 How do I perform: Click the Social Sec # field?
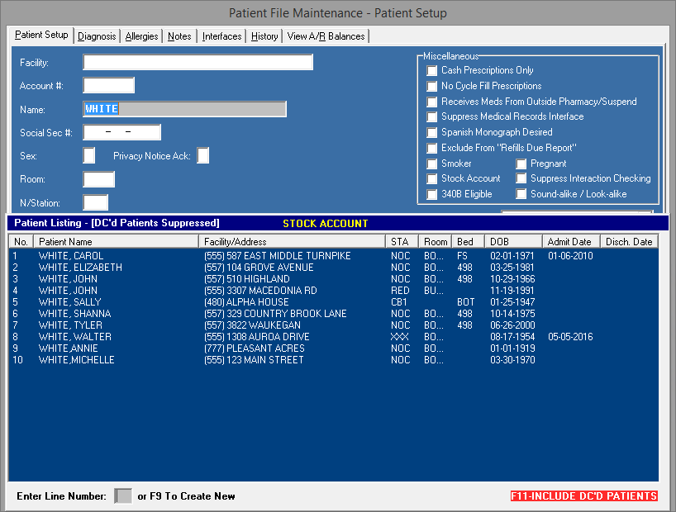(x=121, y=133)
